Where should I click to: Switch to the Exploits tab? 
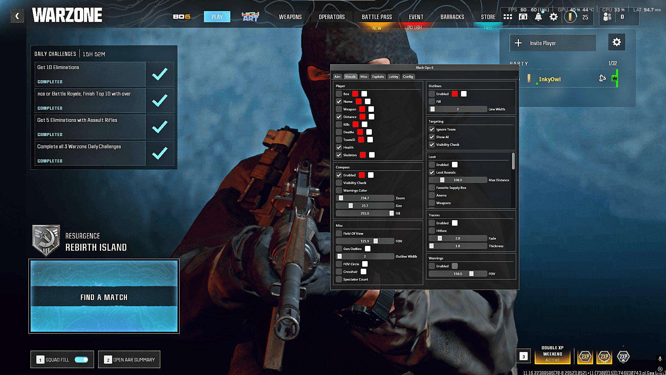378,76
